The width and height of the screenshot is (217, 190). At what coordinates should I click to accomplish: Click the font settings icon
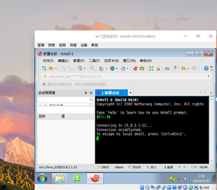pyautogui.click(x=123, y=68)
